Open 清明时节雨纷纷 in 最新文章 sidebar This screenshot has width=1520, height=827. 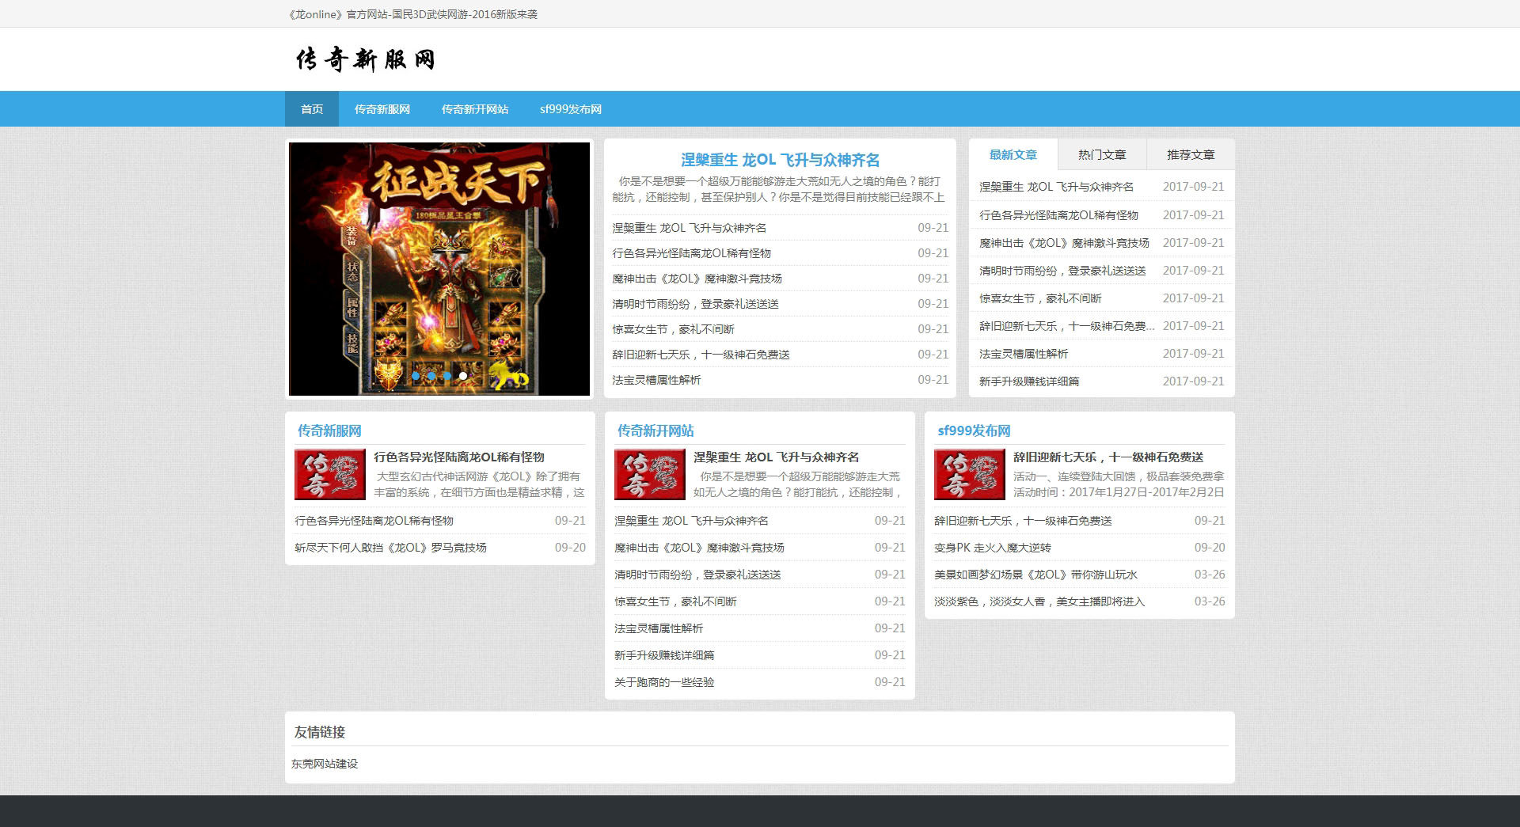(1062, 271)
